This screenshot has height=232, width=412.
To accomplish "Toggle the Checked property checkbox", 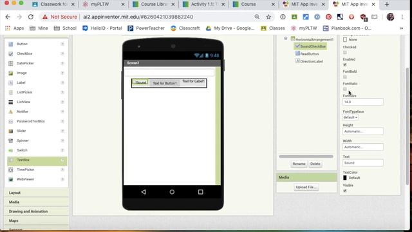I will click(x=345, y=52).
